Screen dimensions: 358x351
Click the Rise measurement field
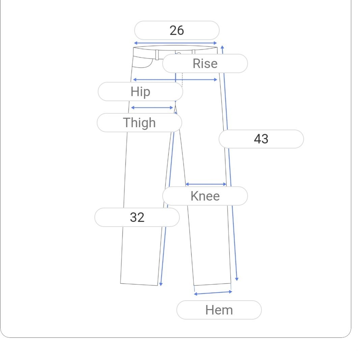point(205,64)
